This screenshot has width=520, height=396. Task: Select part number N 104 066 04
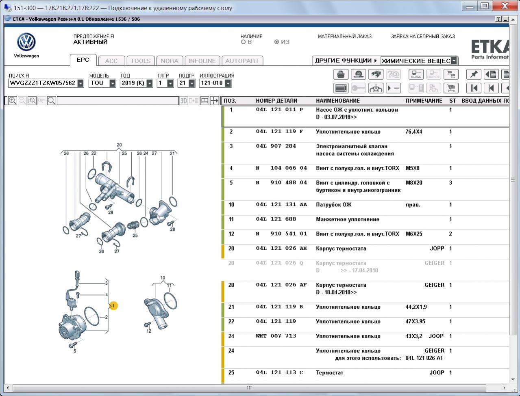(281, 168)
